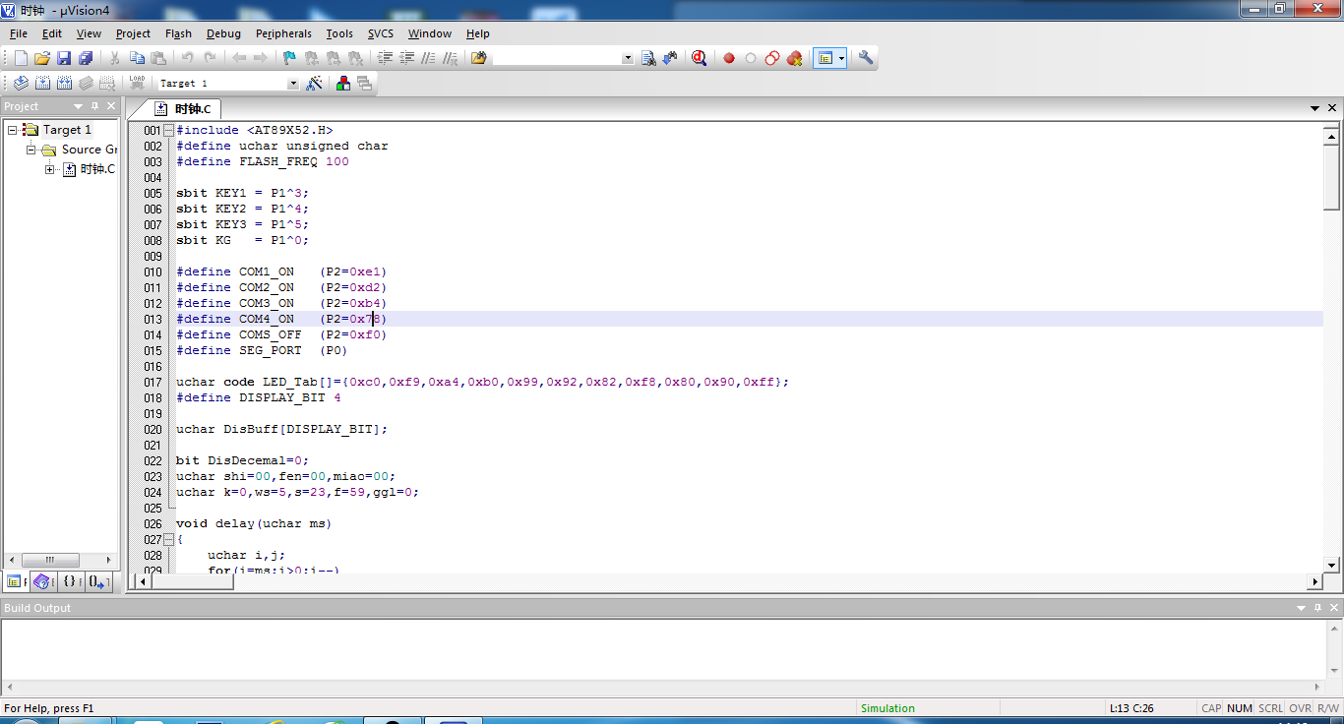Save all files toolbar icon

pyautogui.click(x=86, y=58)
